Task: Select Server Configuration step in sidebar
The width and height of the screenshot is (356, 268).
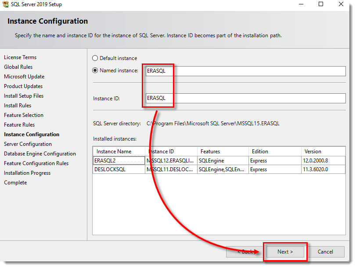Action: (x=28, y=144)
